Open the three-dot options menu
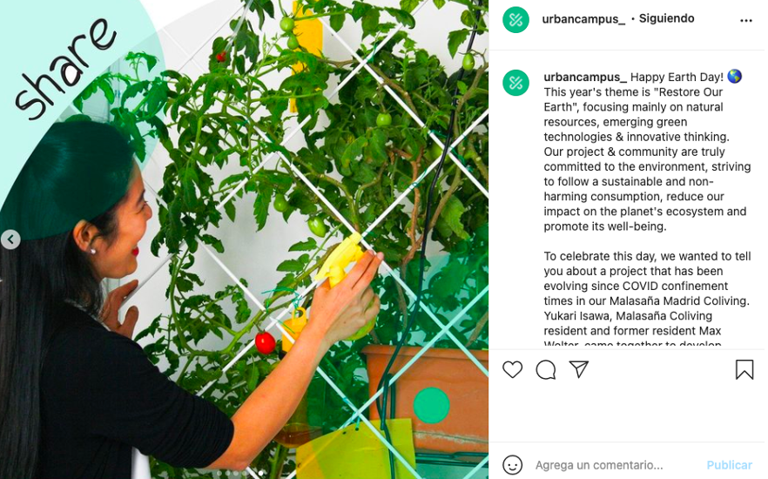Viewport: 768px width, 479px height. [746, 20]
